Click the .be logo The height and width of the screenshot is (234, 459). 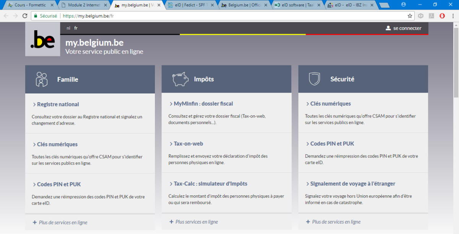tap(42, 39)
